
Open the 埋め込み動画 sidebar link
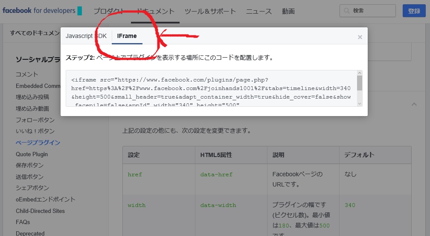pos(32,109)
